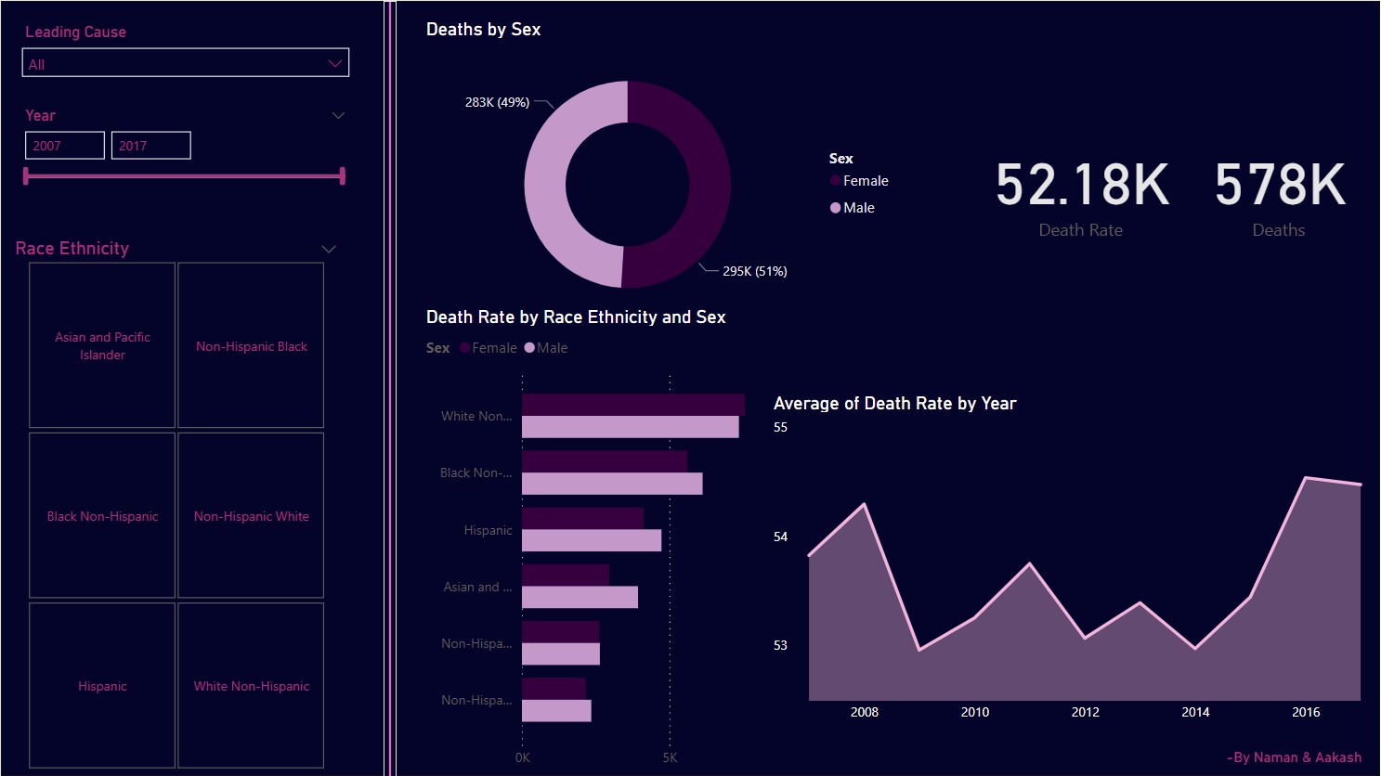Click the 2007 year input field
Viewport: 1381px width, 776px height.
(x=64, y=145)
